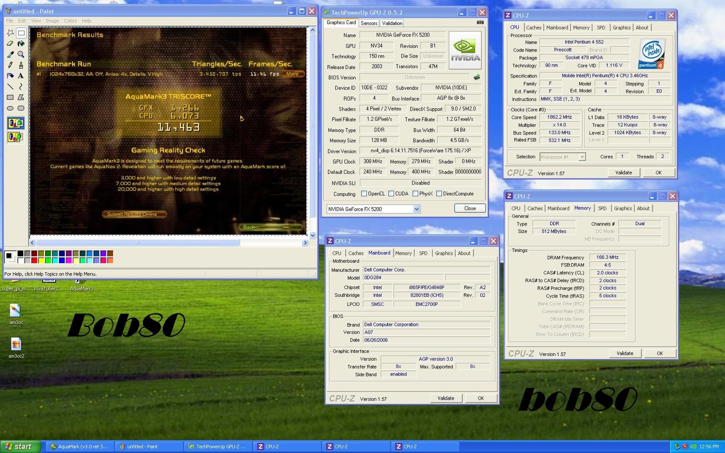
Task: Toggle the PhysX checkbox
Action: (x=415, y=193)
